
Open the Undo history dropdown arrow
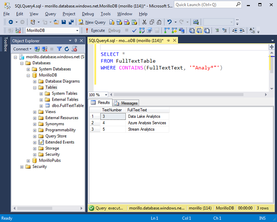pyautogui.click(x=175, y=22)
